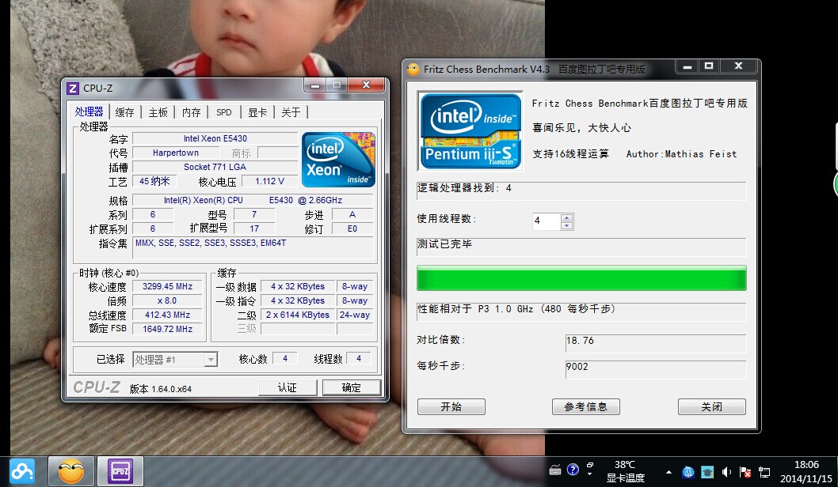
Task: Open the 主板 tab
Action: point(158,112)
